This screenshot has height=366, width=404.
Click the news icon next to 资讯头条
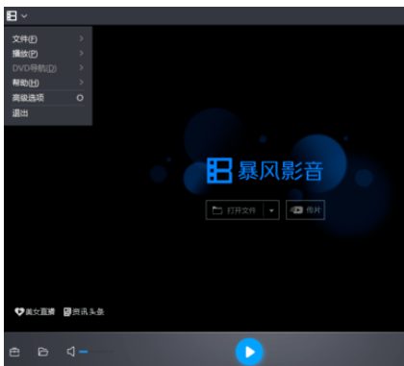(67, 311)
